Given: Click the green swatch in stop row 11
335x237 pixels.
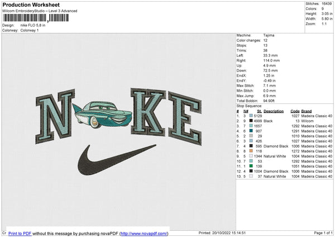Looking at the screenshot, I should coord(251,166).
